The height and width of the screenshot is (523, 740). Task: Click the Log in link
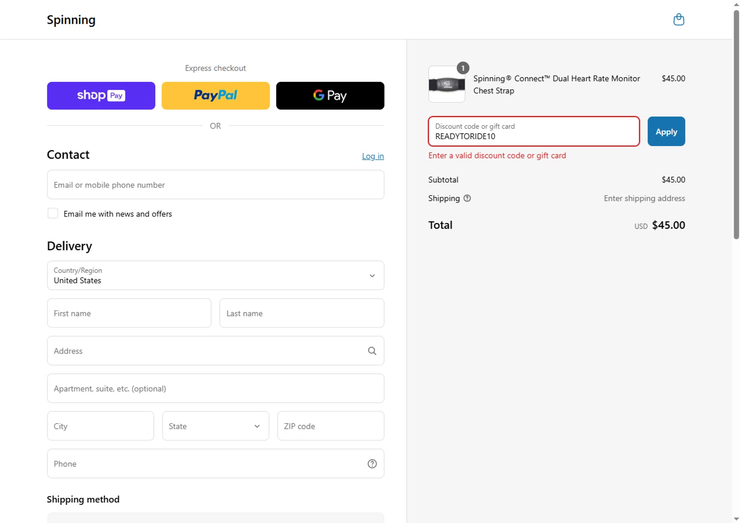point(372,156)
